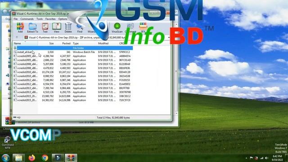This screenshot has width=288, height=162.
Task: Click the Add toolbar icon in WinRAR
Action: pyautogui.click(x=20, y=27)
